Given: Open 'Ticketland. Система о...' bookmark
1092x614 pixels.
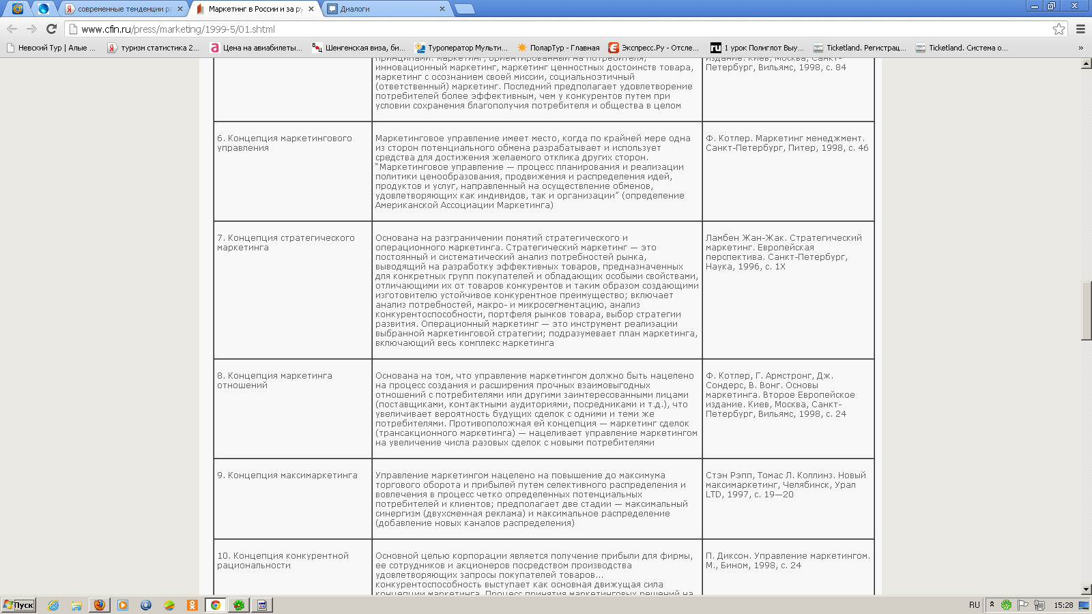Looking at the screenshot, I should point(962,48).
